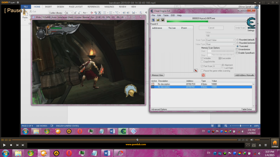Click Add Address Manually button
Screen dimensions: 280x157
(x=244, y=75)
